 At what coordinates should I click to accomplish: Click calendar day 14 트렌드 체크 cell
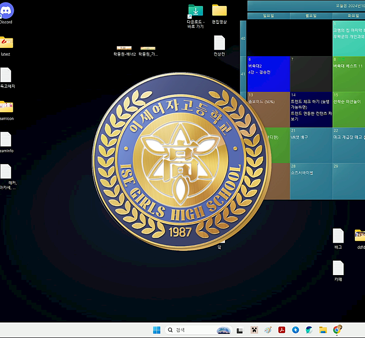coord(311,109)
